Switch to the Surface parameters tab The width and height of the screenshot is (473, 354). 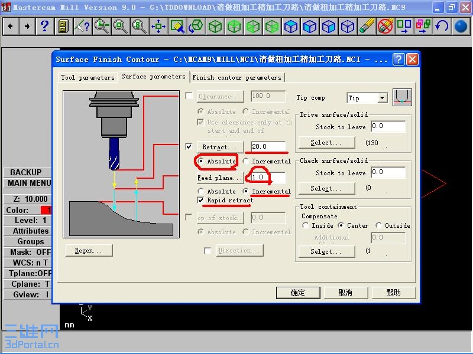click(153, 77)
